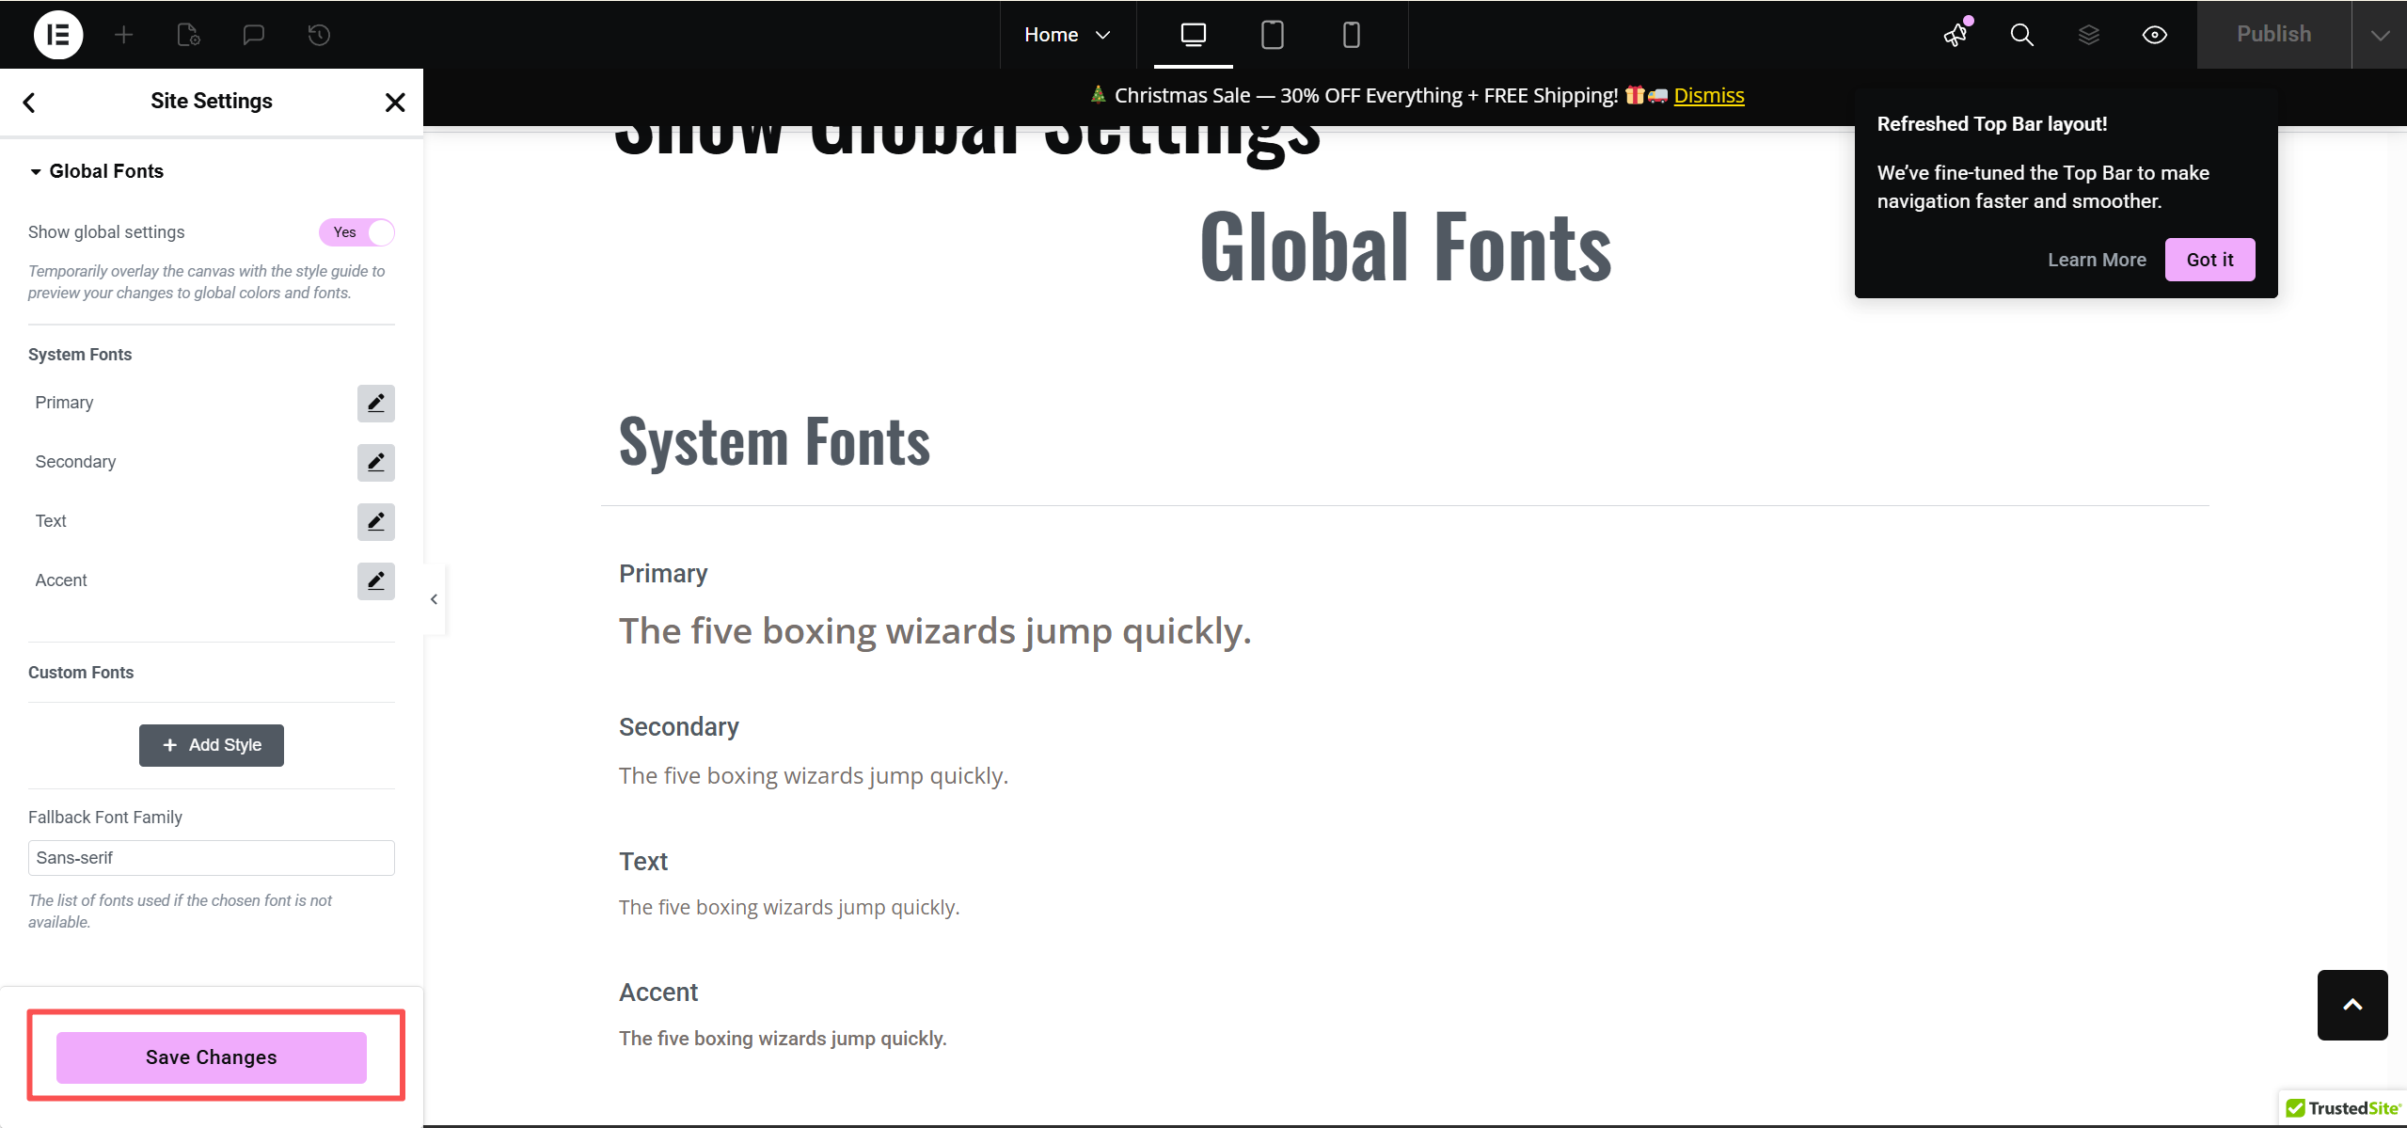The width and height of the screenshot is (2407, 1128).
Task: Preview changes with the eye icon
Action: 2154,35
